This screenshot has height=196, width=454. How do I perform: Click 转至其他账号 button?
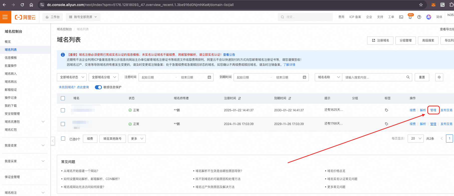pos(112,139)
